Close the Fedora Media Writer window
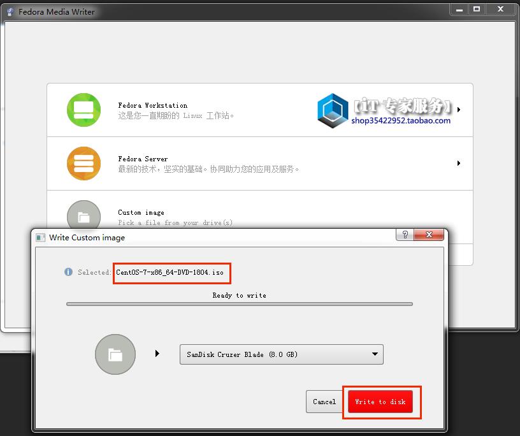The image size is (520, 436). click(500, 10)
